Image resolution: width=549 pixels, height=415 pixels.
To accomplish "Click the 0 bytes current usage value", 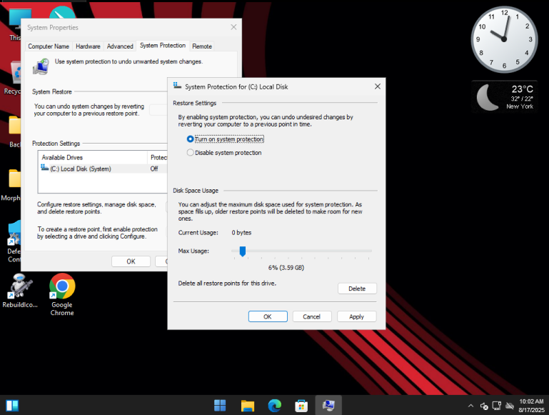I will (241, 233).
